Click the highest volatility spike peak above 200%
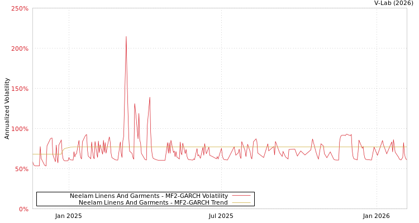Screen dimensions: 419x223 [x=126, y=37]
